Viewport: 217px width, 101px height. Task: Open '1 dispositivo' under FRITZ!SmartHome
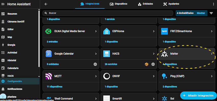point(169,42)
